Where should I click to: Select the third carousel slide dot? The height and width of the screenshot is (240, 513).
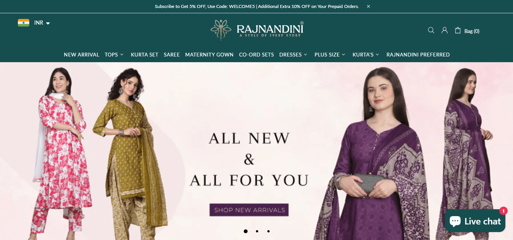268,231
